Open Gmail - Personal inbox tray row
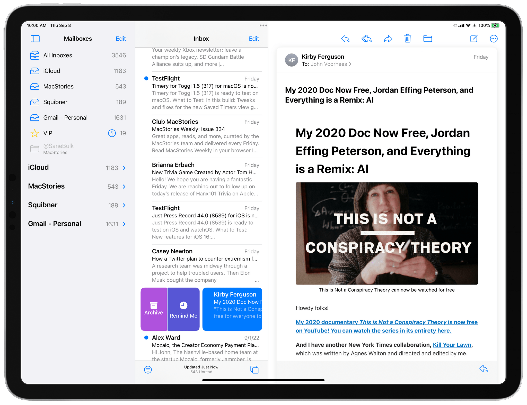This screenshot has height=405, width=527. click(78, 117)
